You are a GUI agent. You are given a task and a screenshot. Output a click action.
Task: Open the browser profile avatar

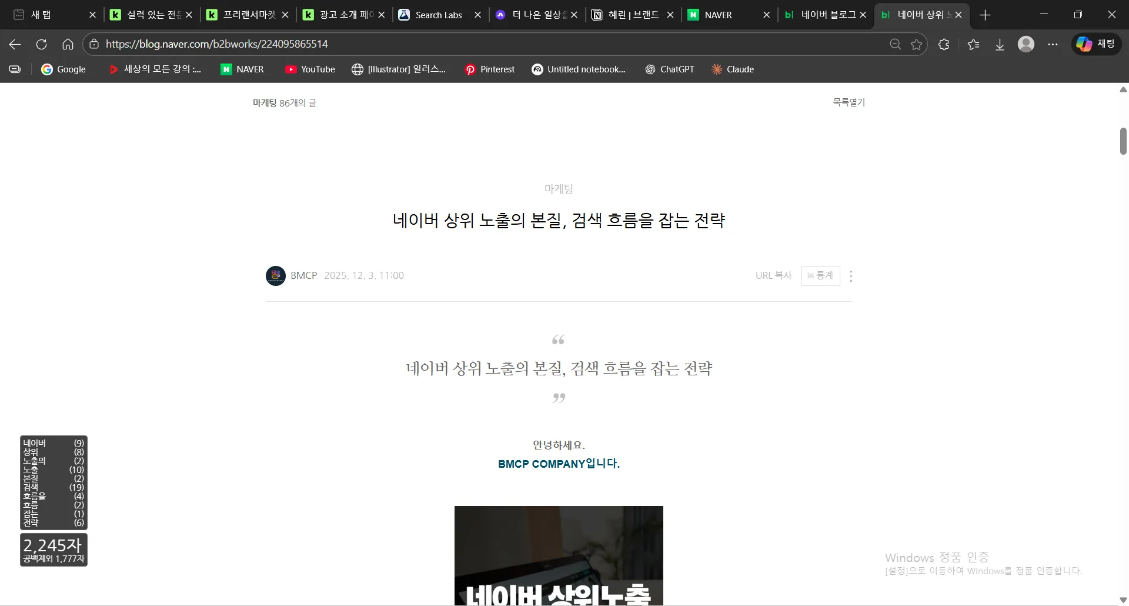click(1026, 44)
